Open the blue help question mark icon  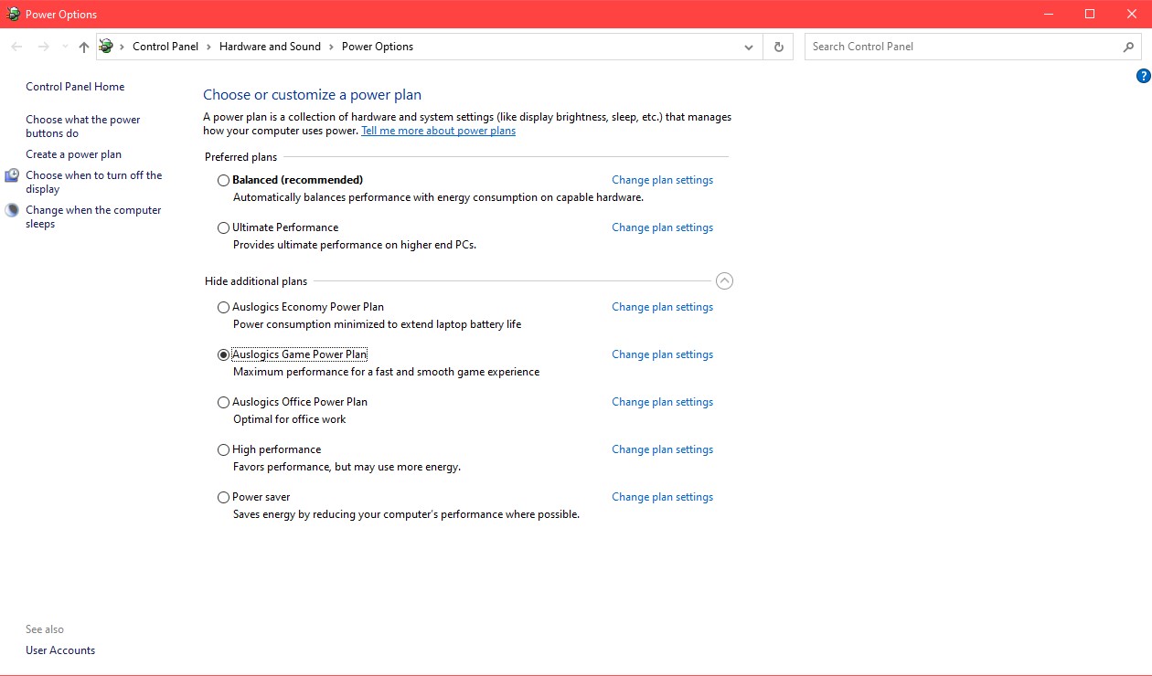[x=1143, y=76]
